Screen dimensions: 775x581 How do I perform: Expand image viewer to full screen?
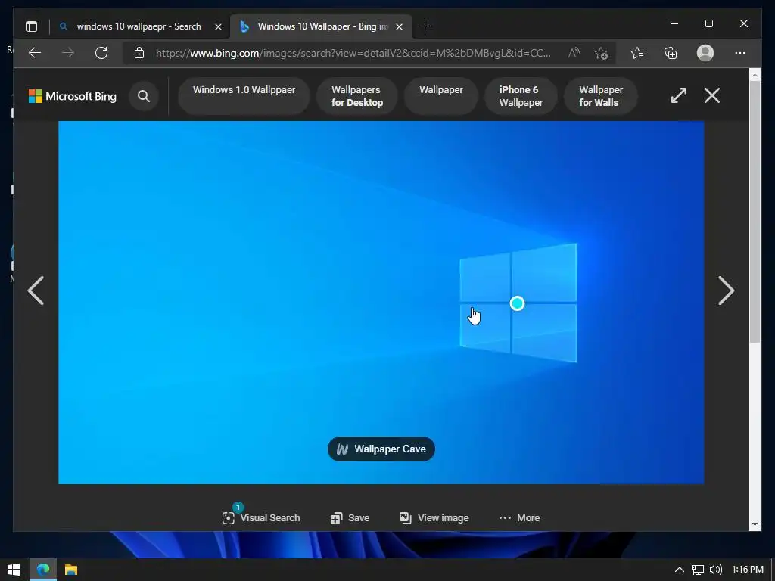tap(679, 95)
